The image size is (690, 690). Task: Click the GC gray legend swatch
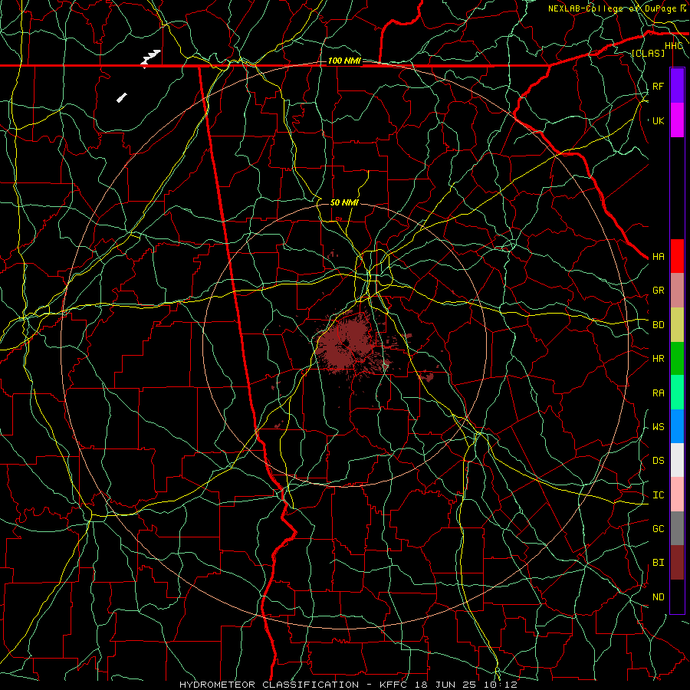pos(677,528)
